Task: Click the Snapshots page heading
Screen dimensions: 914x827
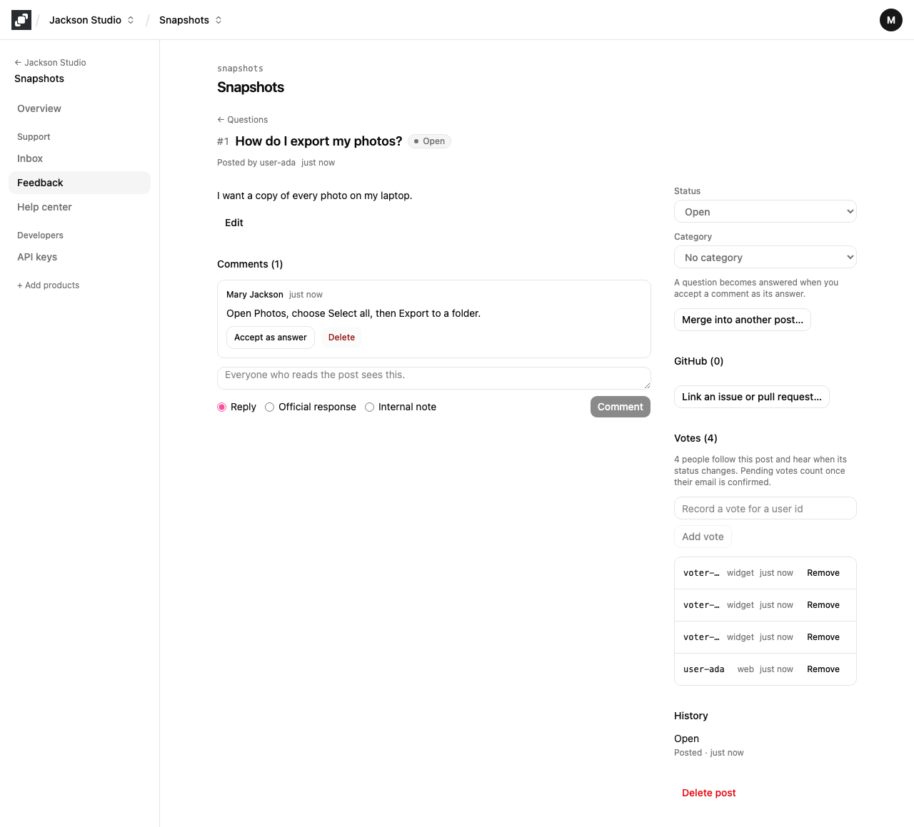Action: [251, 87]
